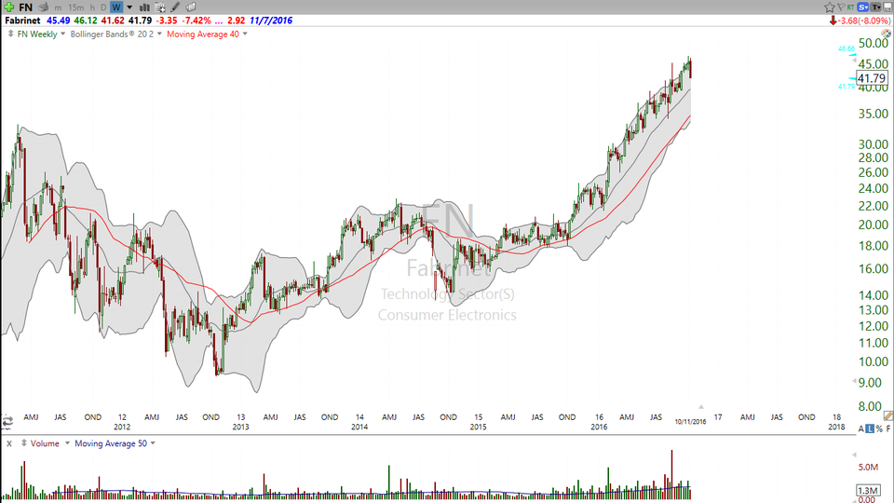Click the pencil icon above scale buttons
Image resolution: width=894 pixels, height=503 pixels.
pos(887,415)
